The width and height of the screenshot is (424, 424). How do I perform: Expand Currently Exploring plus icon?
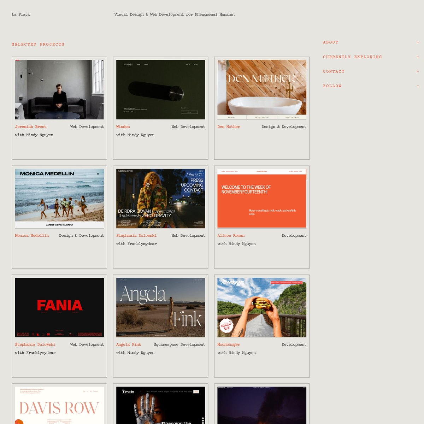pyautogui.click(x=418, y=57)
